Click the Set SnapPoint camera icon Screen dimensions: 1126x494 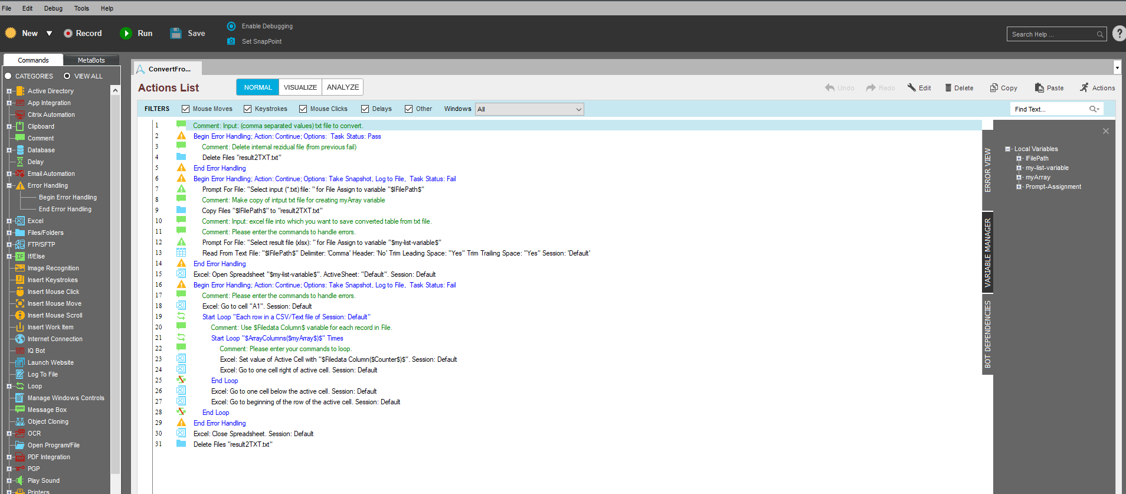(x=231, y=41)
